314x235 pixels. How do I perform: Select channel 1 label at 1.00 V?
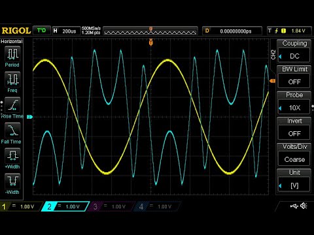pyautogui.click(x=22, y=206)
